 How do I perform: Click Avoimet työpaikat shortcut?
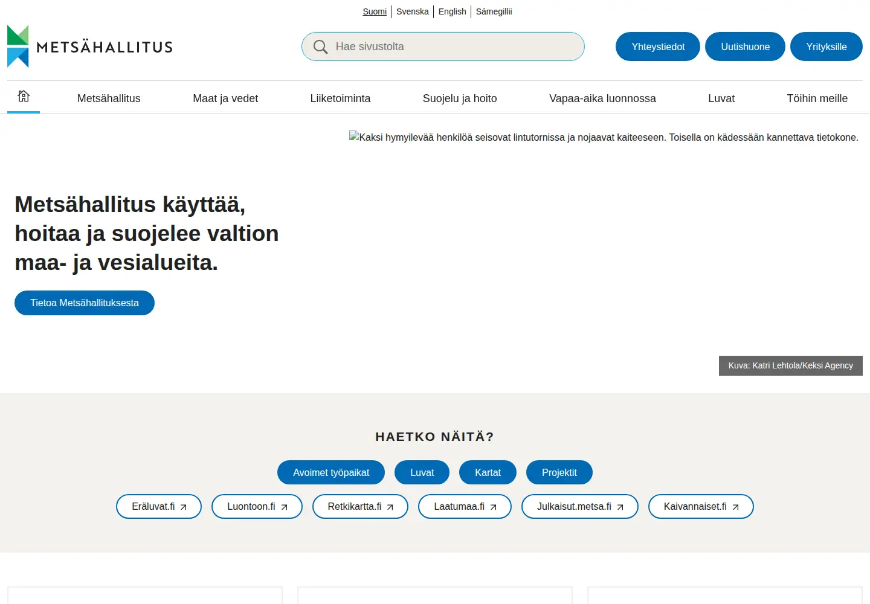click(x=331, y=472)
